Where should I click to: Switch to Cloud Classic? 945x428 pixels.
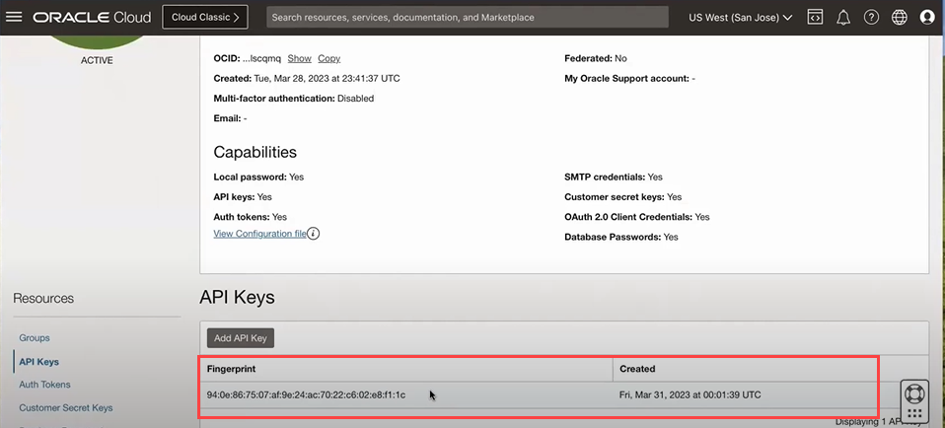[205, 18]
